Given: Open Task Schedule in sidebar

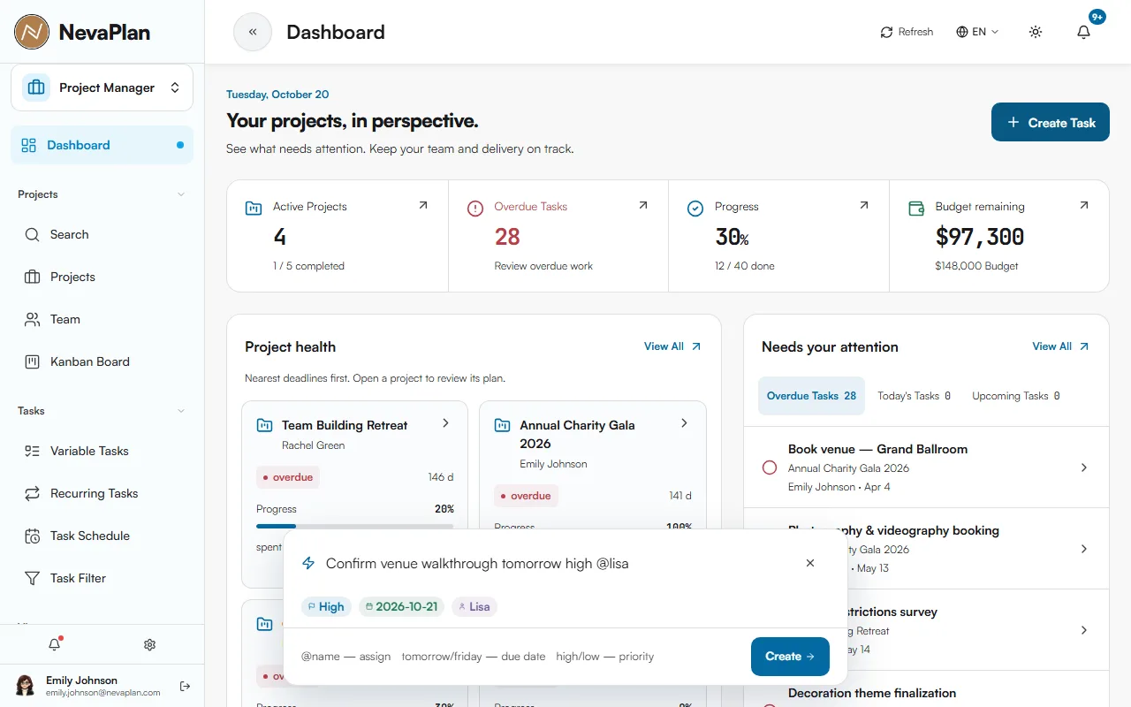Looking at the screenshot, I should (x=102, y=536).
